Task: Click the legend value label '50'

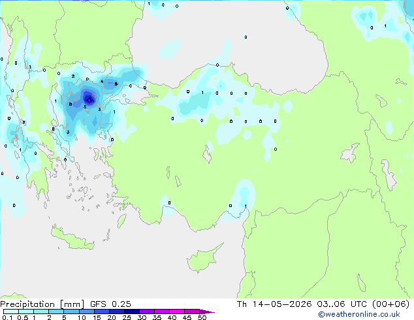Action: (x=202, y=317)
